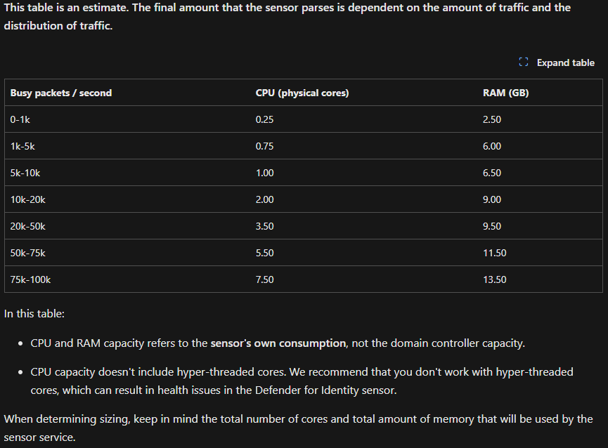The width and height of the screenshot is (608, 448).
Task: Click the CPU value 0.25
Action: tap(264, 119)
